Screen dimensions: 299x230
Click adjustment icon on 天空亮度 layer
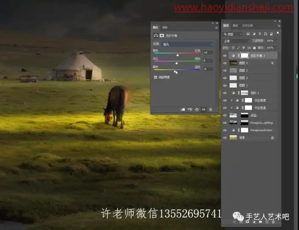tap(237, 100)
